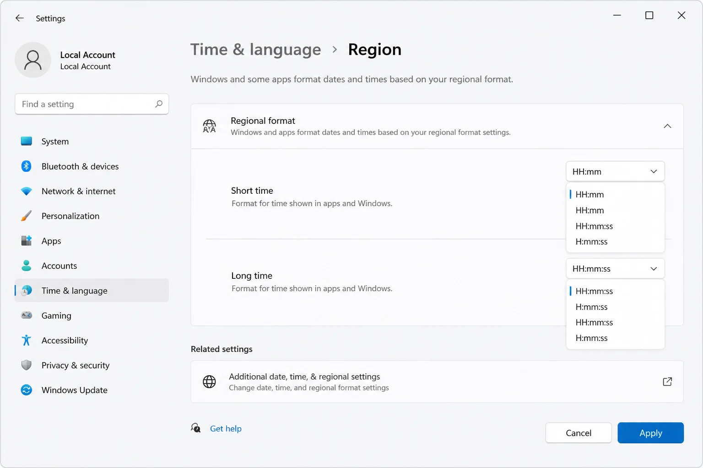Choose last H:mm:ss in long time list
This screenshot has width=703, height=468.
point(615,338)
